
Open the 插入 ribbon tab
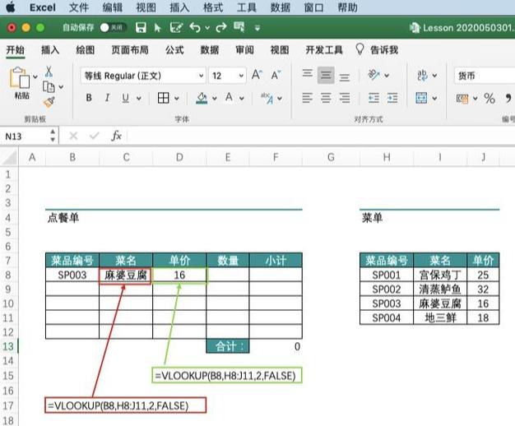(x=50, y=50)
